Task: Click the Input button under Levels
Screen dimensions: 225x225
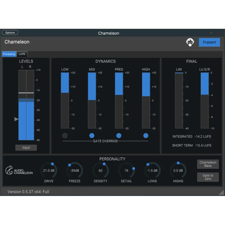Action: point(26,148)
